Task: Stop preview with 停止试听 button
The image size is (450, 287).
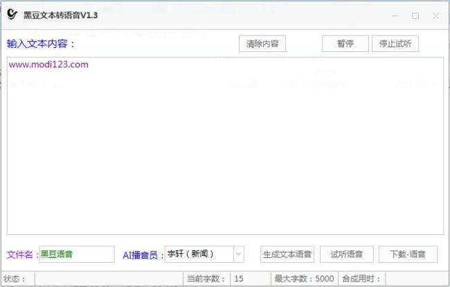Action: pos(395,44)
